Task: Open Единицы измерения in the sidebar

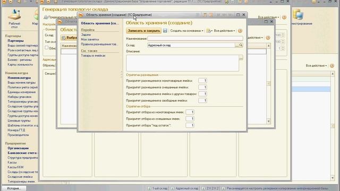Action: click(21, 92)
